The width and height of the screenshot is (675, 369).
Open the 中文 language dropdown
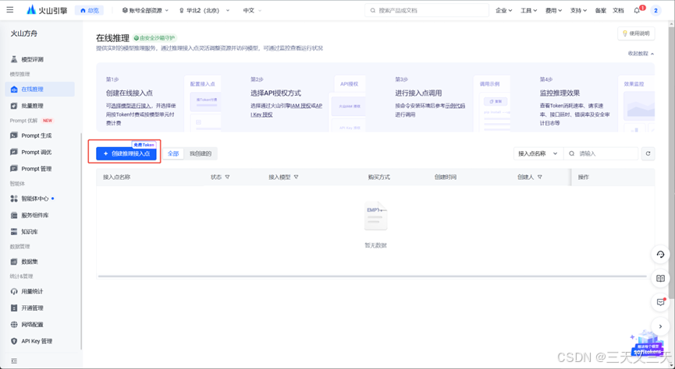coord(252,10)
